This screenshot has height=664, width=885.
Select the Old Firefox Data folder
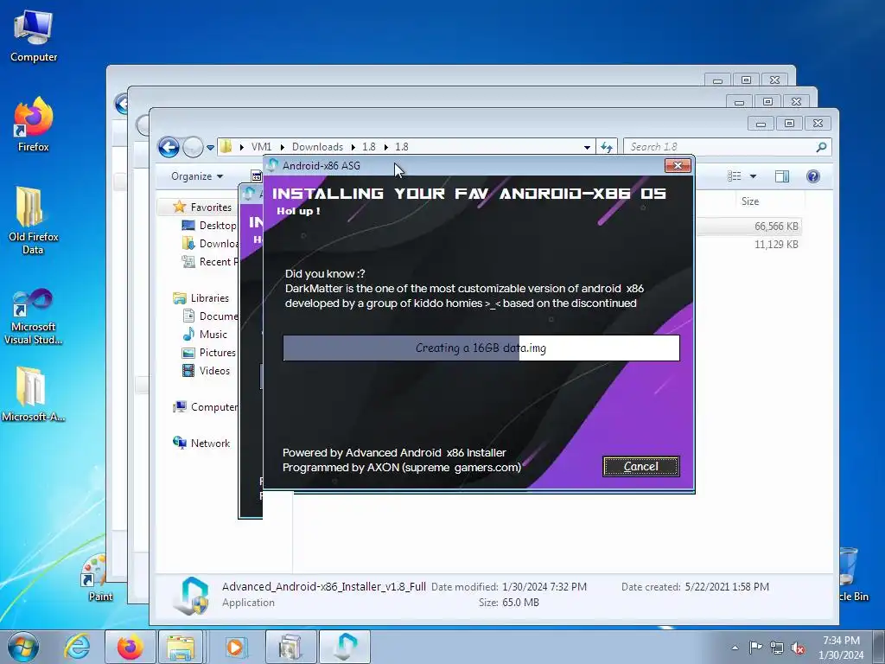pos(34,220)
